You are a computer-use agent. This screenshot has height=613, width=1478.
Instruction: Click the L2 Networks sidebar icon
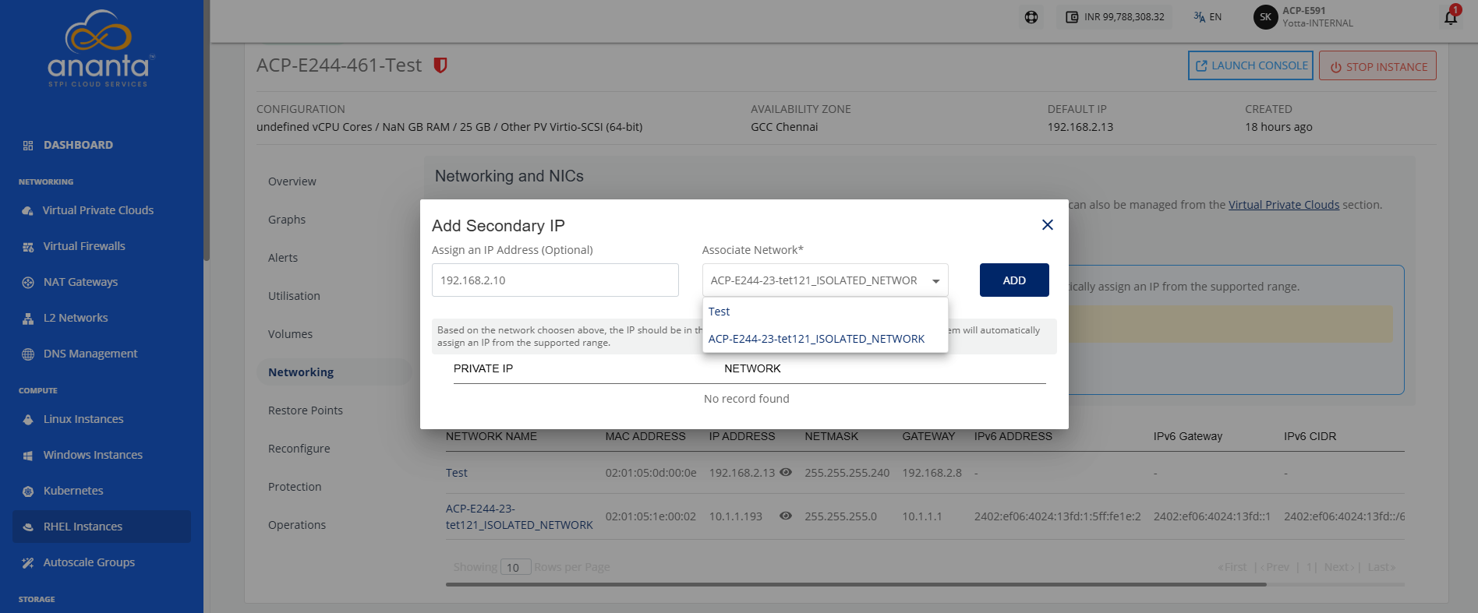click(28, 319)
